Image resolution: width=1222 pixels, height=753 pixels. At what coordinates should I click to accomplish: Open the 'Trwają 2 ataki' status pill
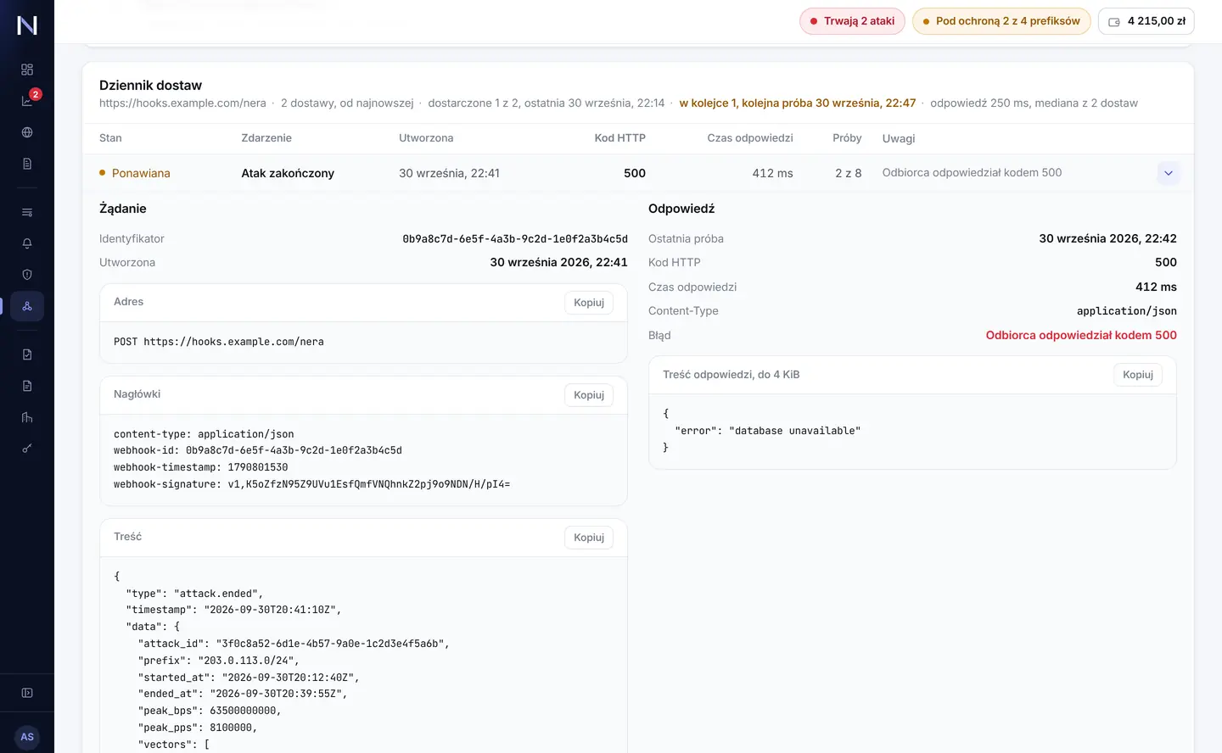coord(852,21)
